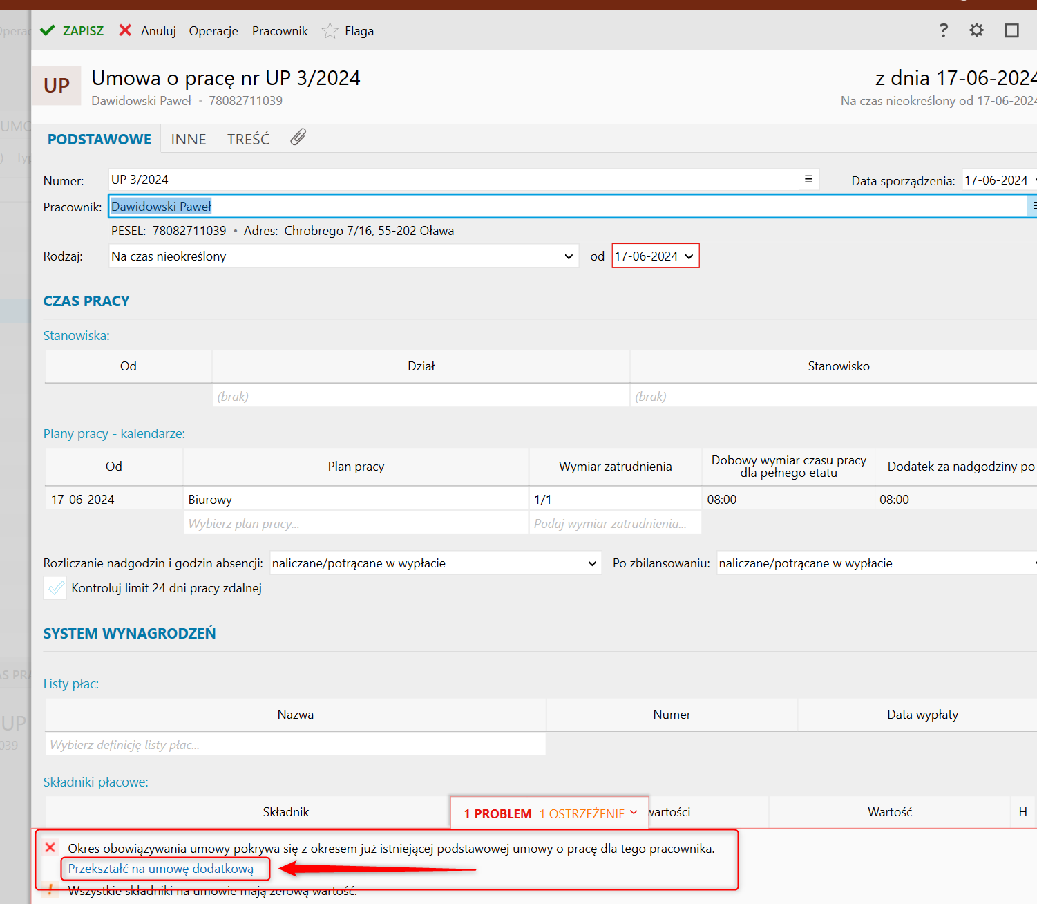This screenshot has height=904, width=1037.
Task: Expand the Rodzaj contract type dropdown
Action: (x=569, y=256)
